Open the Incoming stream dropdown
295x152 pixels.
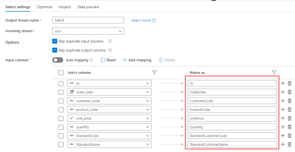[88, 31]
